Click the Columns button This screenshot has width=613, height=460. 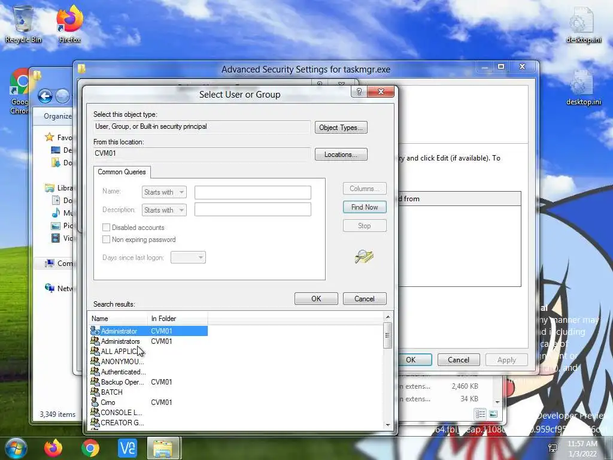pos(365,189)
